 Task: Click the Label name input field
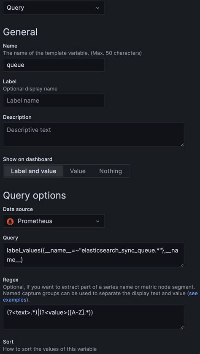54,101
